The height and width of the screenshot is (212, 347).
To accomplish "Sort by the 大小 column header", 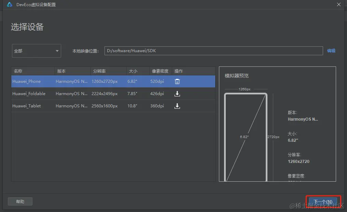I will (138, 71).
